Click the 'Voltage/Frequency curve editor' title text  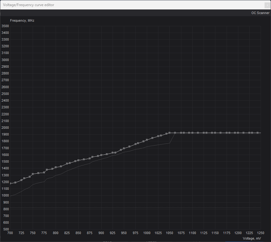point(28,5)
